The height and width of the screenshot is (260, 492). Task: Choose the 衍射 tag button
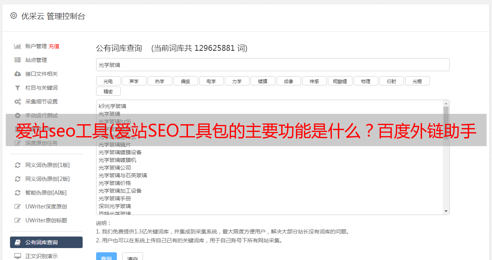click(391, 81)
